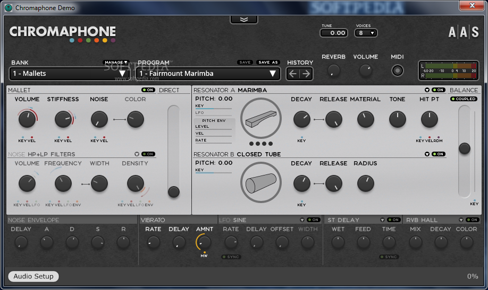488x290 pixels.
Task: Click the Mallet Color knob
Action: coord(136,119)
